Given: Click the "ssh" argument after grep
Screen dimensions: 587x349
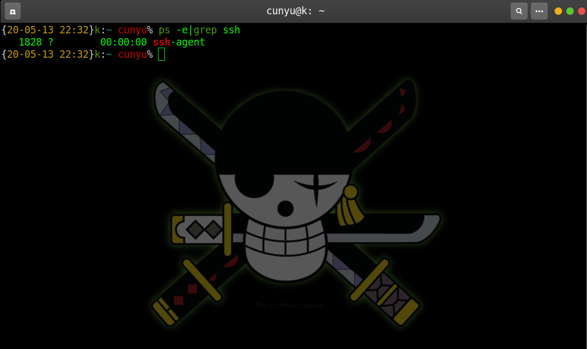Looking at the screenshot, I should [231, 30].
